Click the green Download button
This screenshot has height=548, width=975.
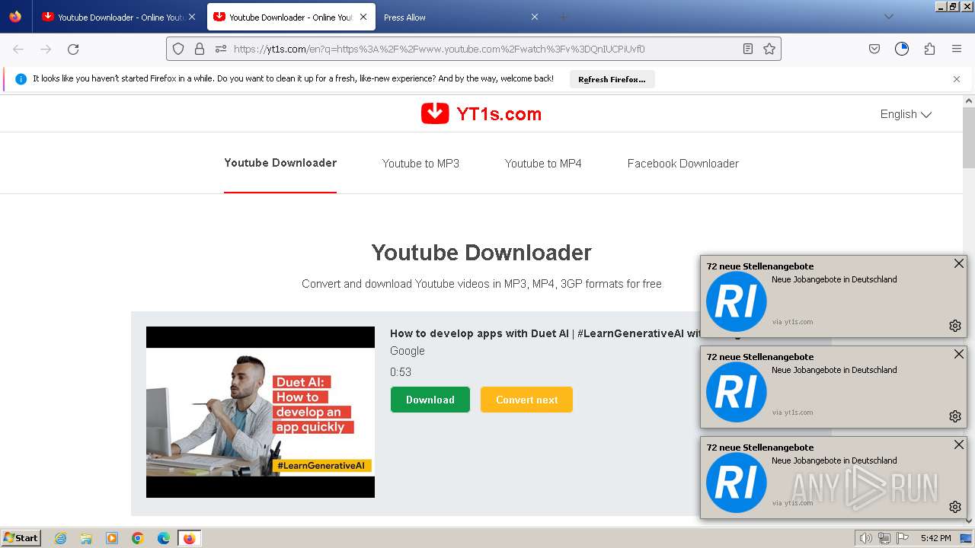pos(430,400)
